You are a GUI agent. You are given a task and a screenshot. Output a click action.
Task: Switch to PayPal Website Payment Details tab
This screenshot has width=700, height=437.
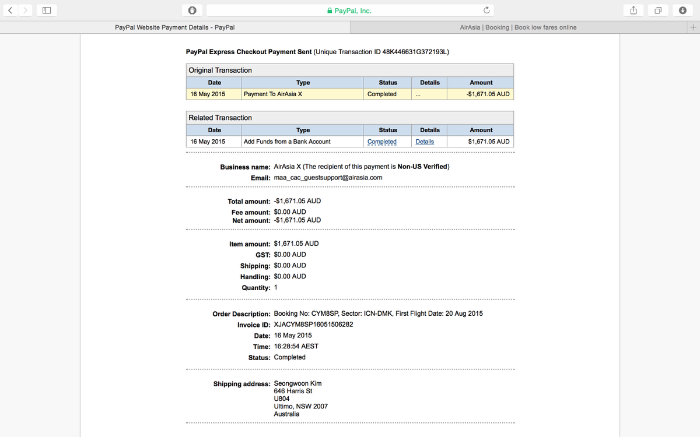[x=175, y=27]
